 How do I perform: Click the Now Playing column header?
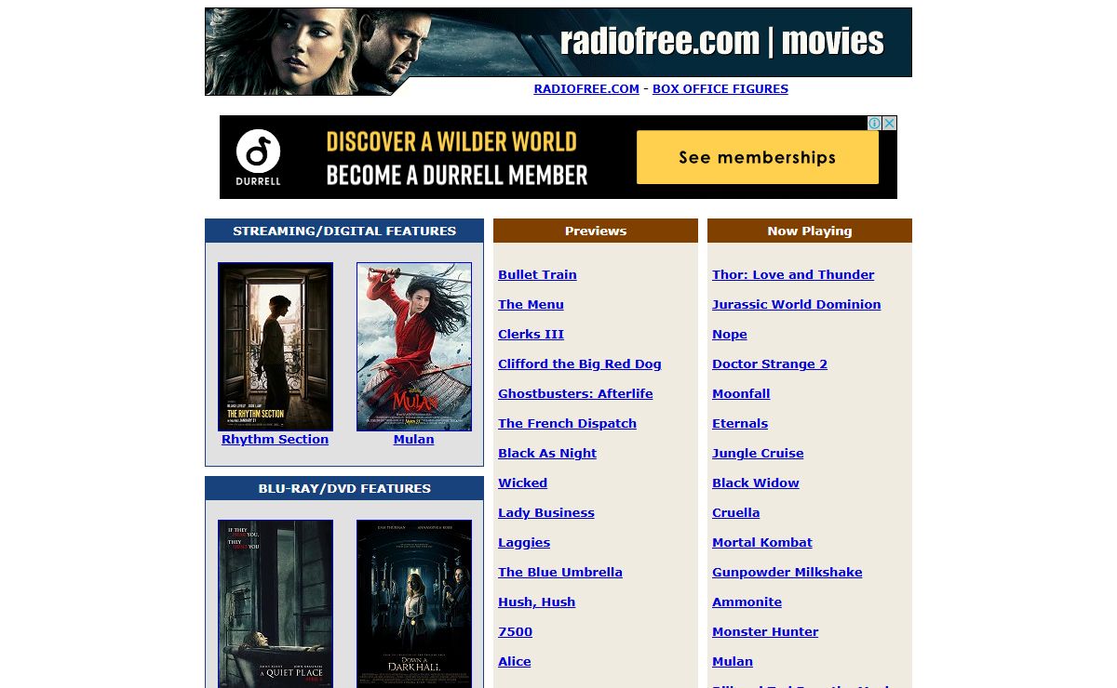tap(810, 231)
